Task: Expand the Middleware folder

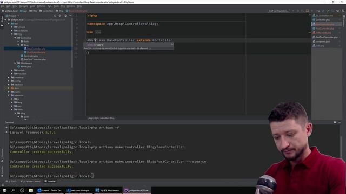Action: click(x=15, y=63)
